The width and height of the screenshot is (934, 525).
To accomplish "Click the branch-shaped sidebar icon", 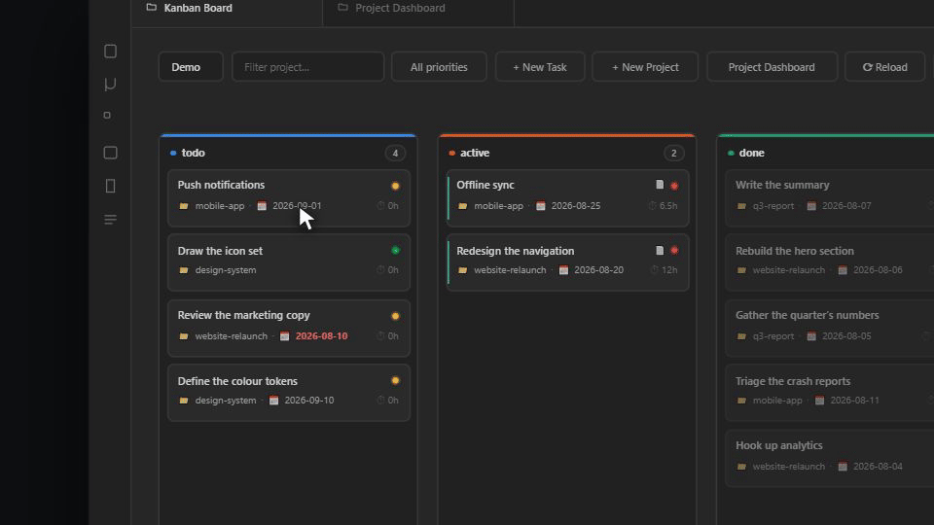I will tap(110, 84).
